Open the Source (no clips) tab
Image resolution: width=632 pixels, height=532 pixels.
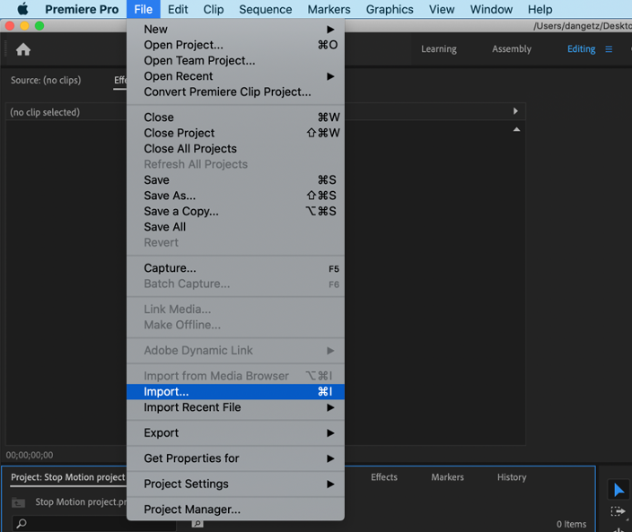coord(46,80)
